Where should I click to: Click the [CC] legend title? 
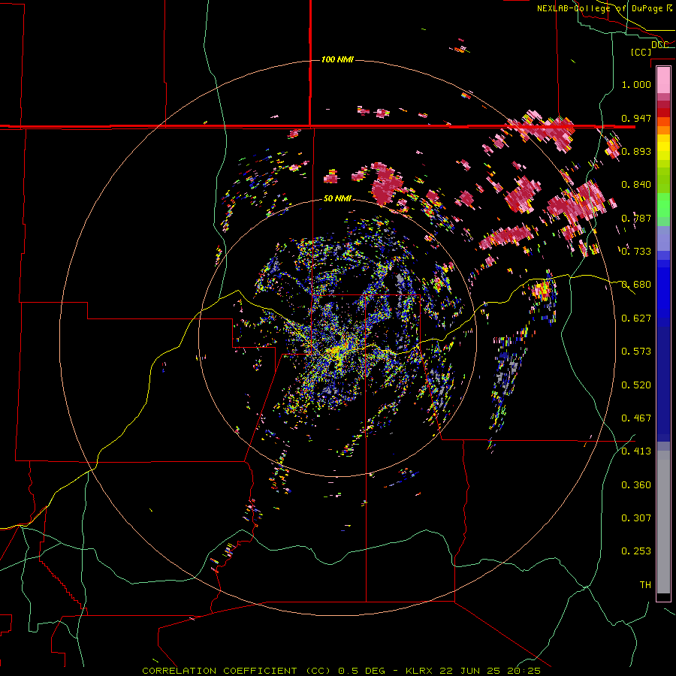[x=641, y=52]
